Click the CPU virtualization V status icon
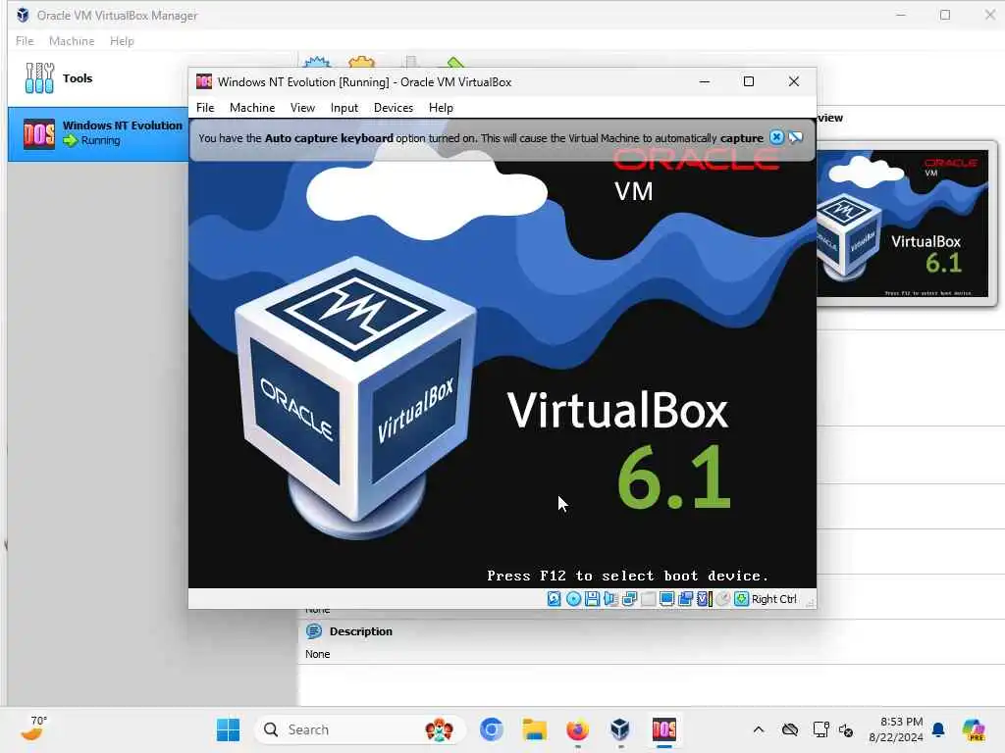 pos(705,599)
